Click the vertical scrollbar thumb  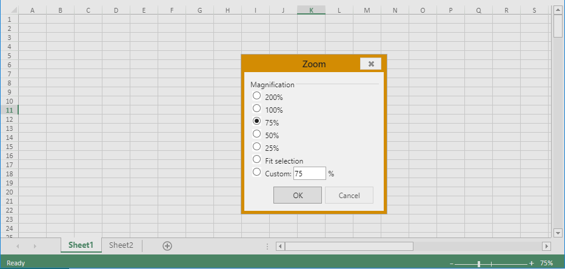point(558,26)
